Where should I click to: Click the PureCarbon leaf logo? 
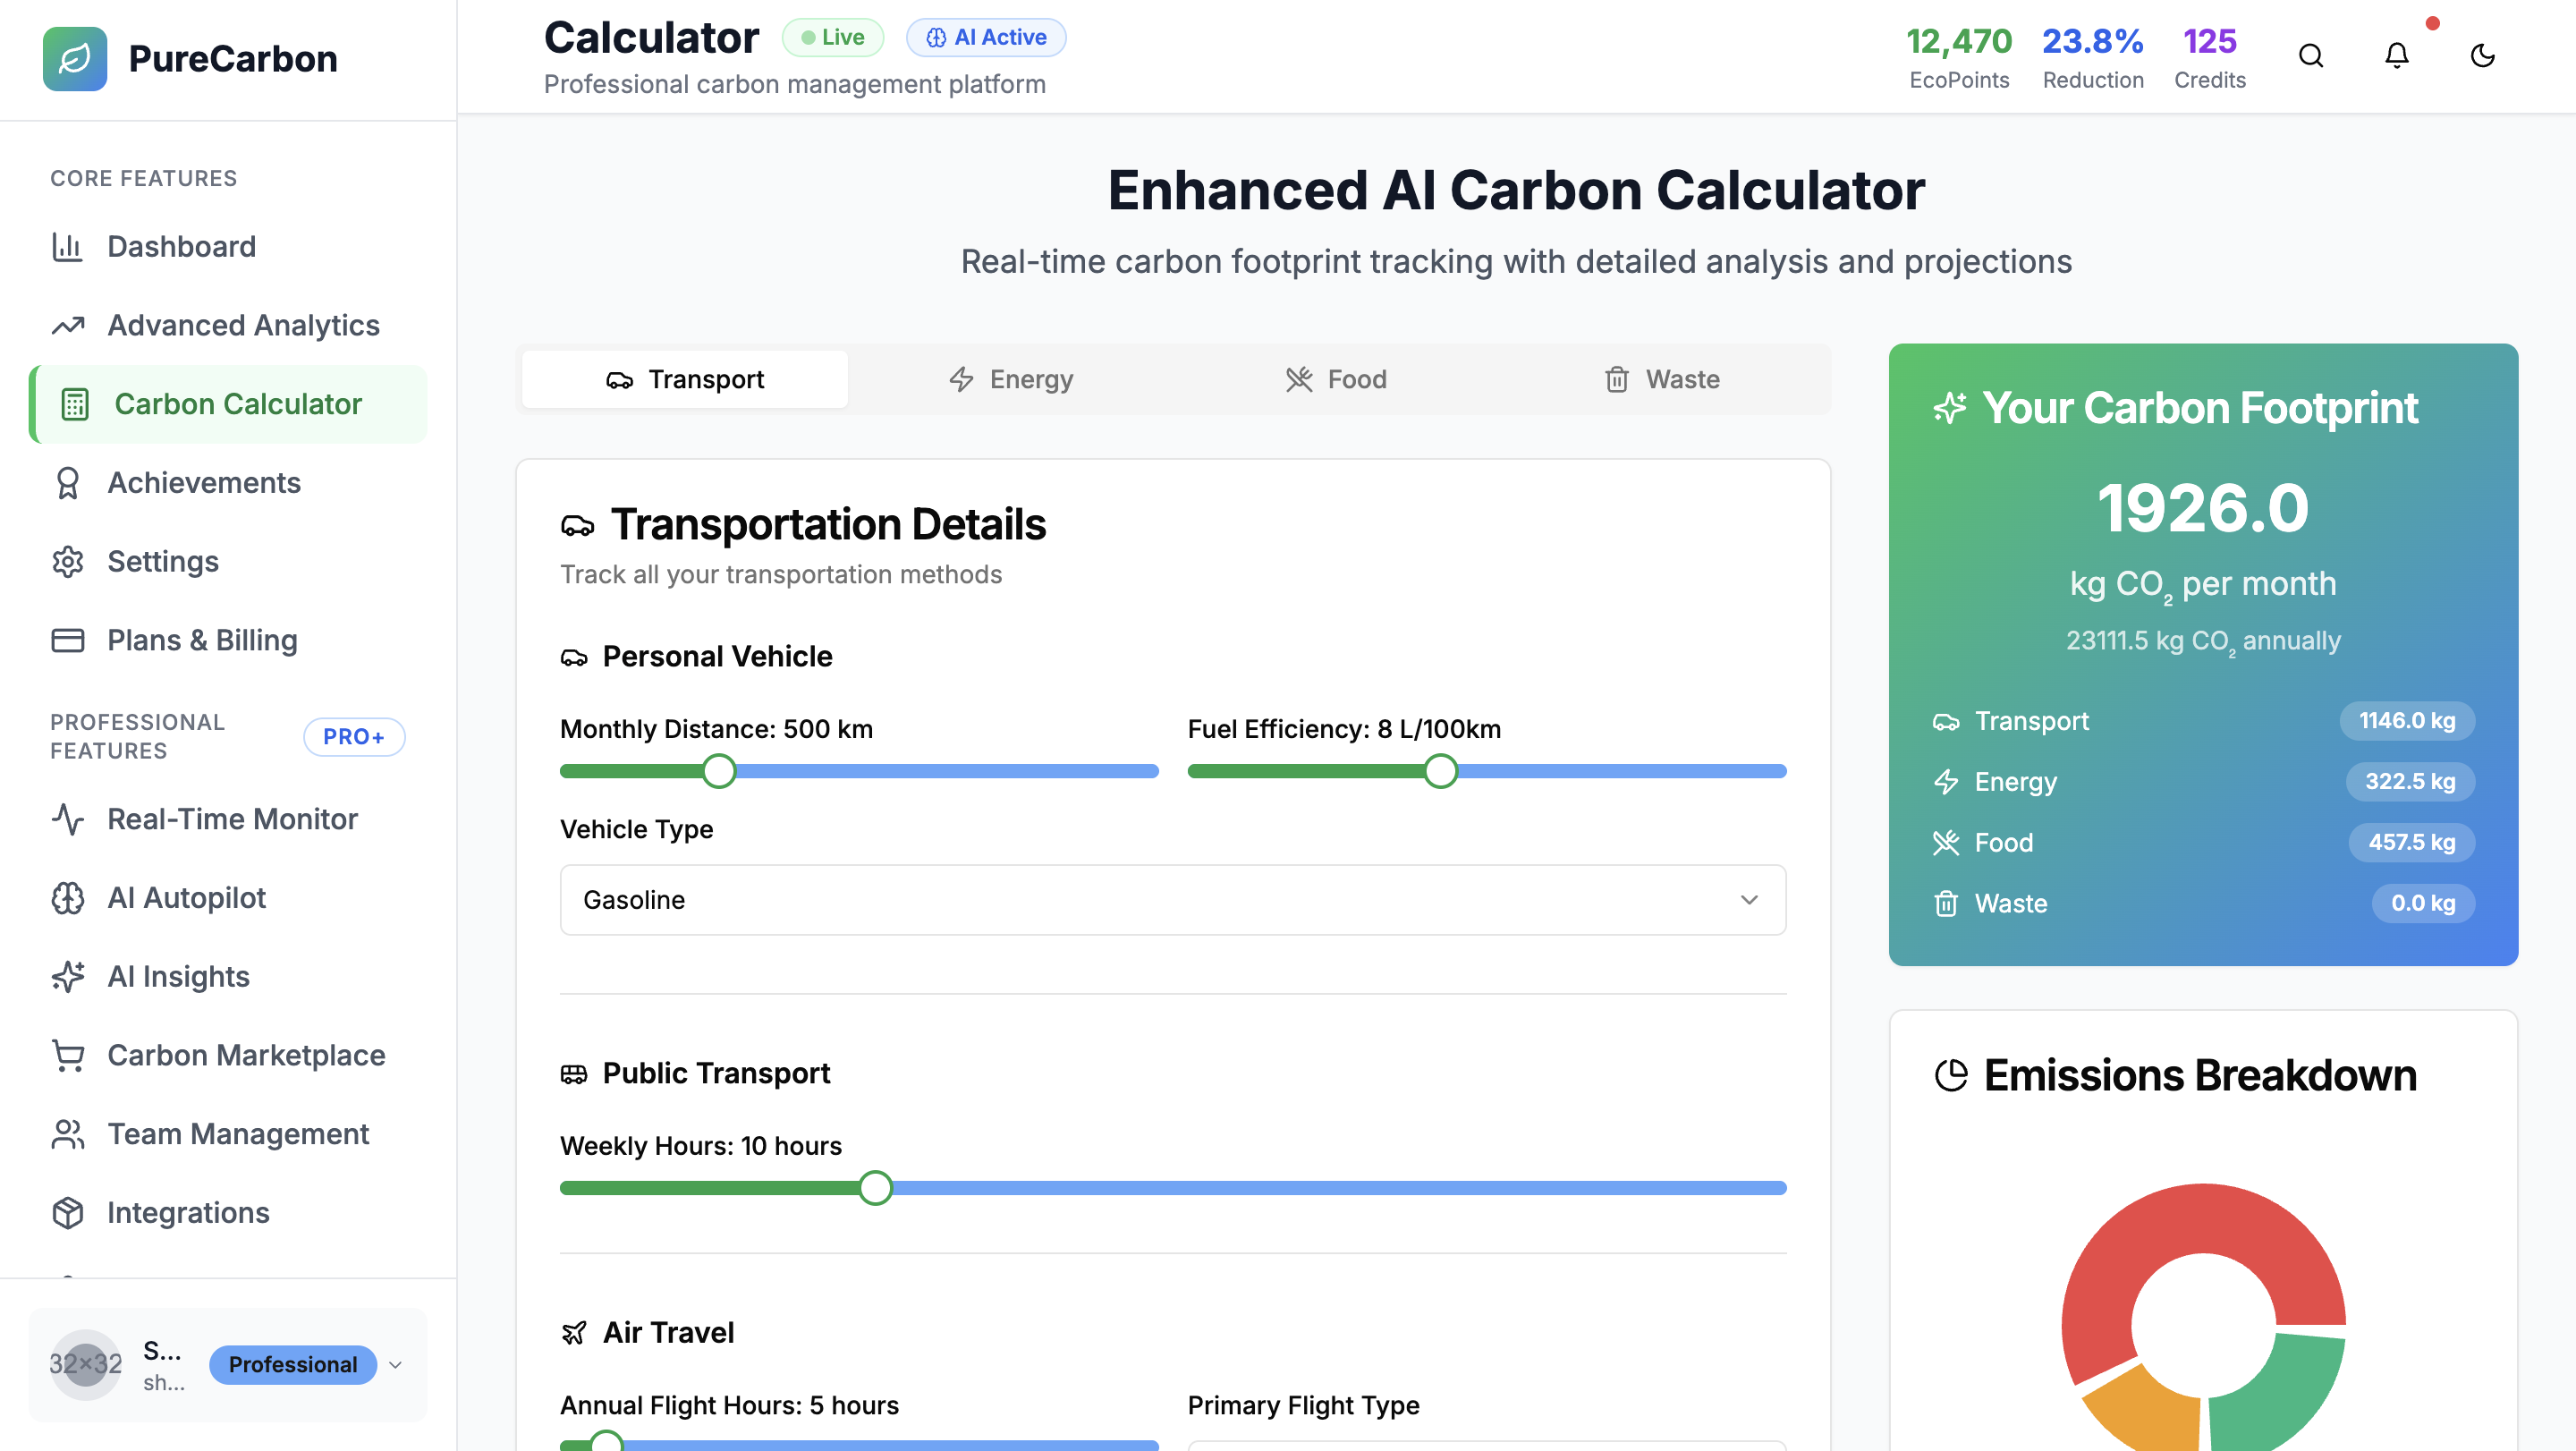click(75, 58)
